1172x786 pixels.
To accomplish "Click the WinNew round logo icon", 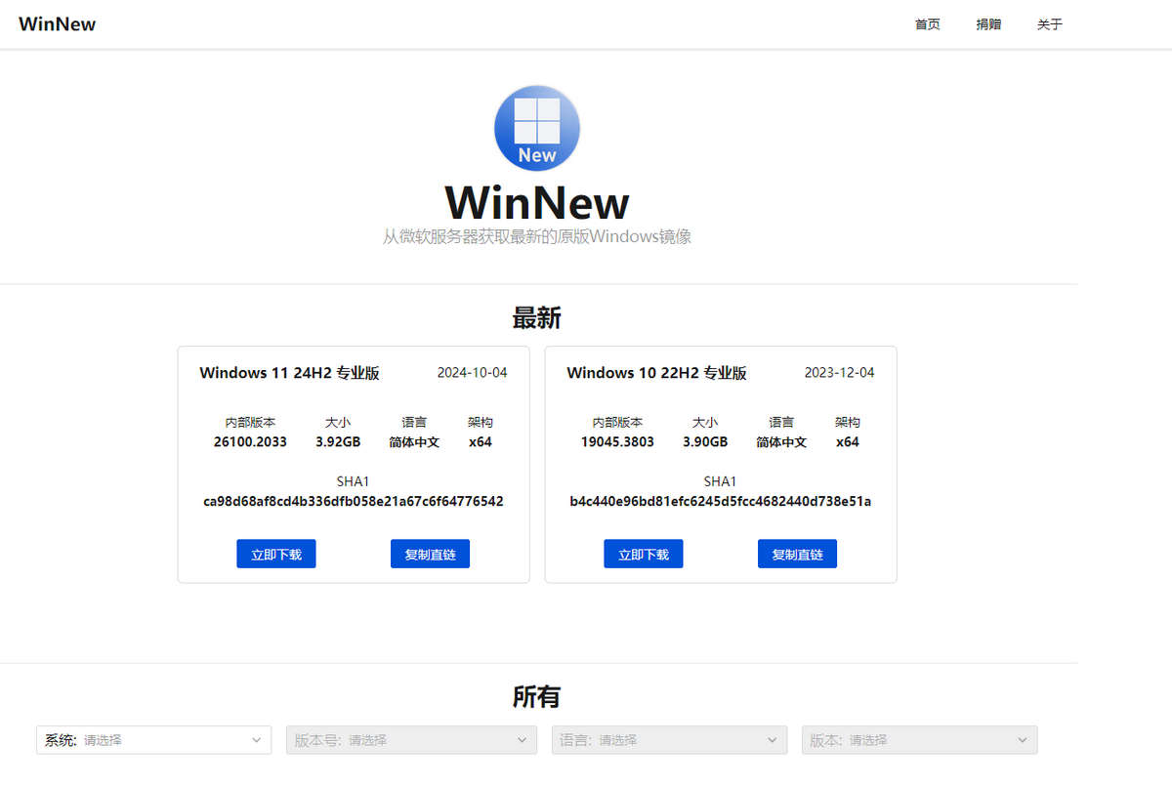I will (537, 128).
